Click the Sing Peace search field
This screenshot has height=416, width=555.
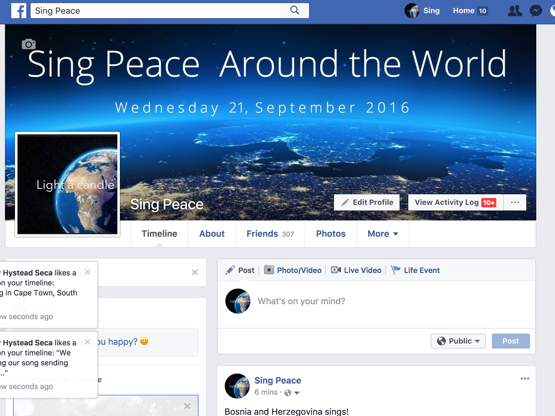tap(155, 11)
